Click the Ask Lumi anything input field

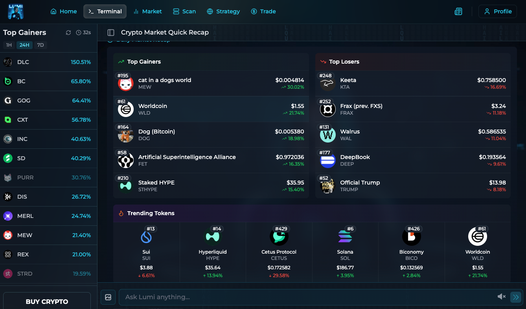307,297
